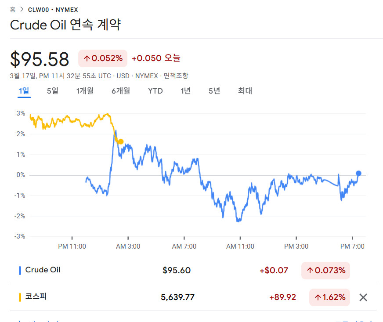Click the breadcrumb chevron arrow icon
This screenshot has height=322, width=383.
[22, 9]
